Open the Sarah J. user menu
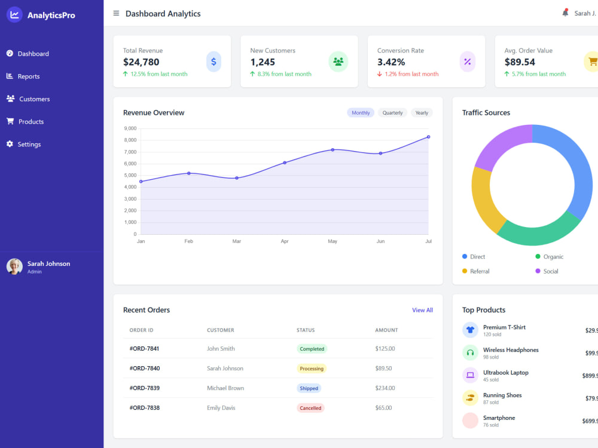The width and height of the screenshot is (598, 448). click(585, 13)
